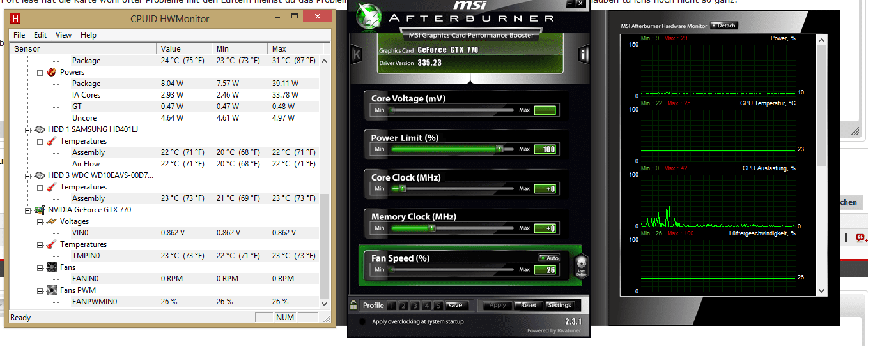The width and height of the screenshot is (882, 347).
Task: Select profile slot 3 in Afterburner
Action: pyautogui.click(x=415, y=306)
